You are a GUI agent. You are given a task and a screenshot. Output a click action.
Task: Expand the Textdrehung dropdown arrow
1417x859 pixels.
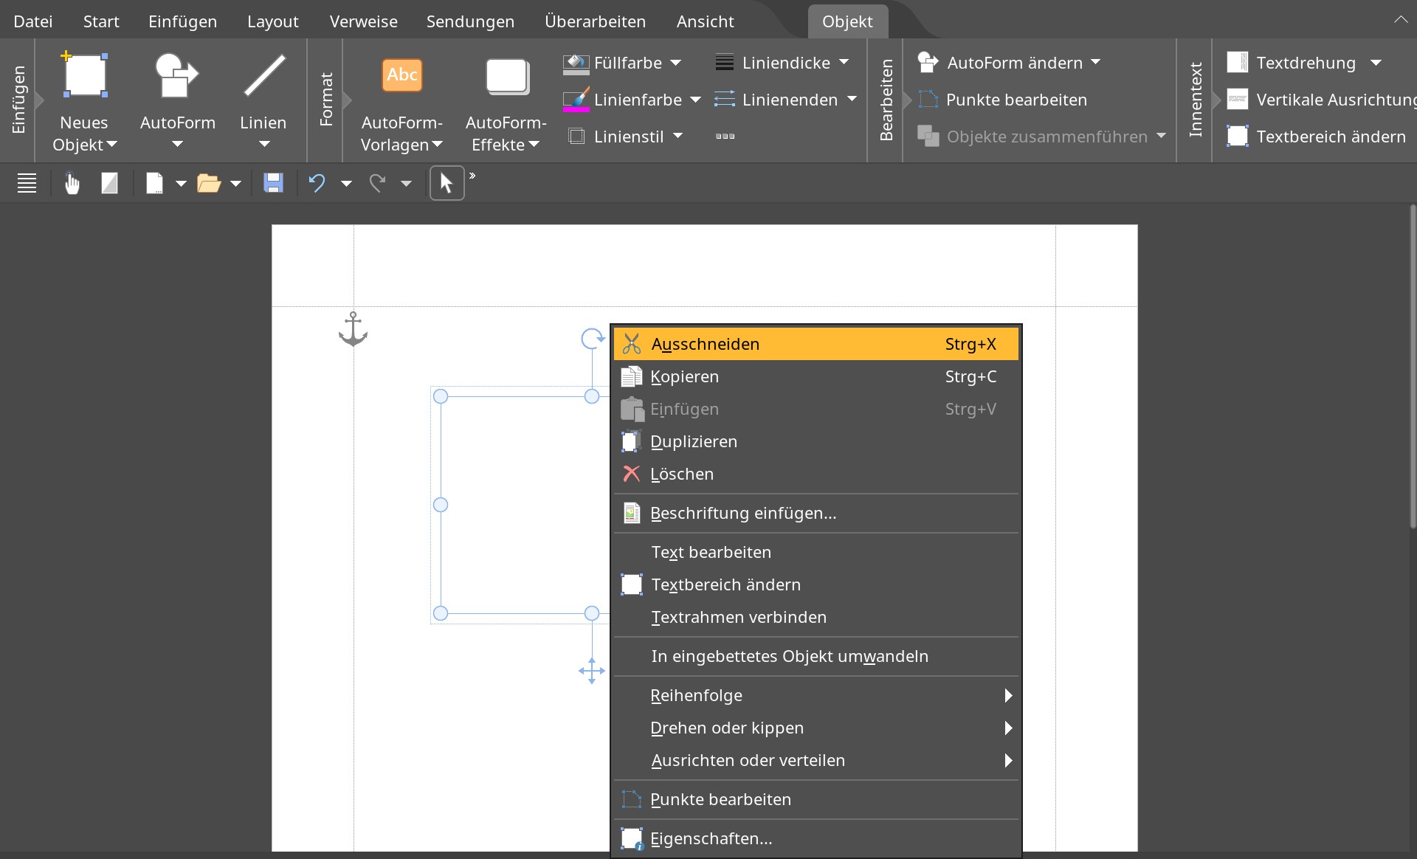point(1376,63)
